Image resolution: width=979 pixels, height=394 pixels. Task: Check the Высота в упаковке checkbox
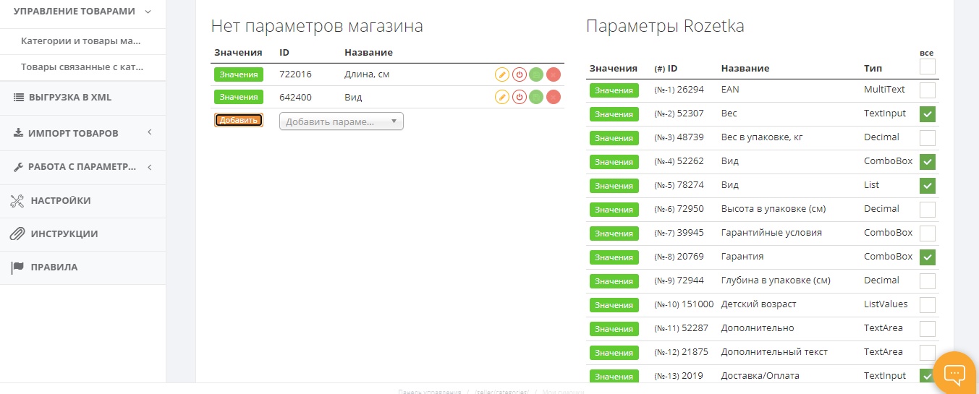coord(928,210)
